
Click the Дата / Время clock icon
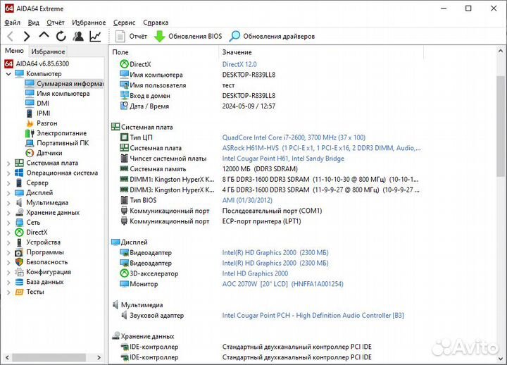click(x=124, y=106)
